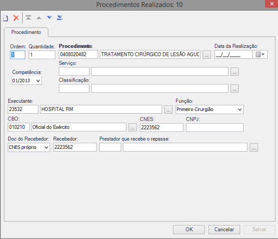Expand Doc do Recebedor CNES próprio dropdown

46,147
